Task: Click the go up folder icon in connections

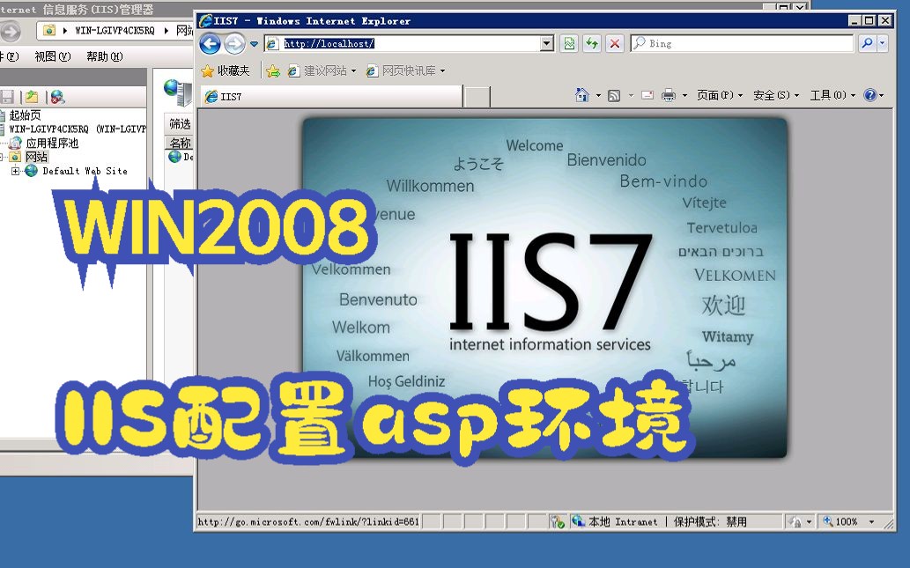Action: point(32,97)
